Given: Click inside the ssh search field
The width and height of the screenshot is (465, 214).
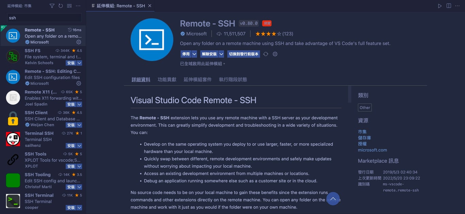Looking at the screenshot, I should (x=44, y=17).
